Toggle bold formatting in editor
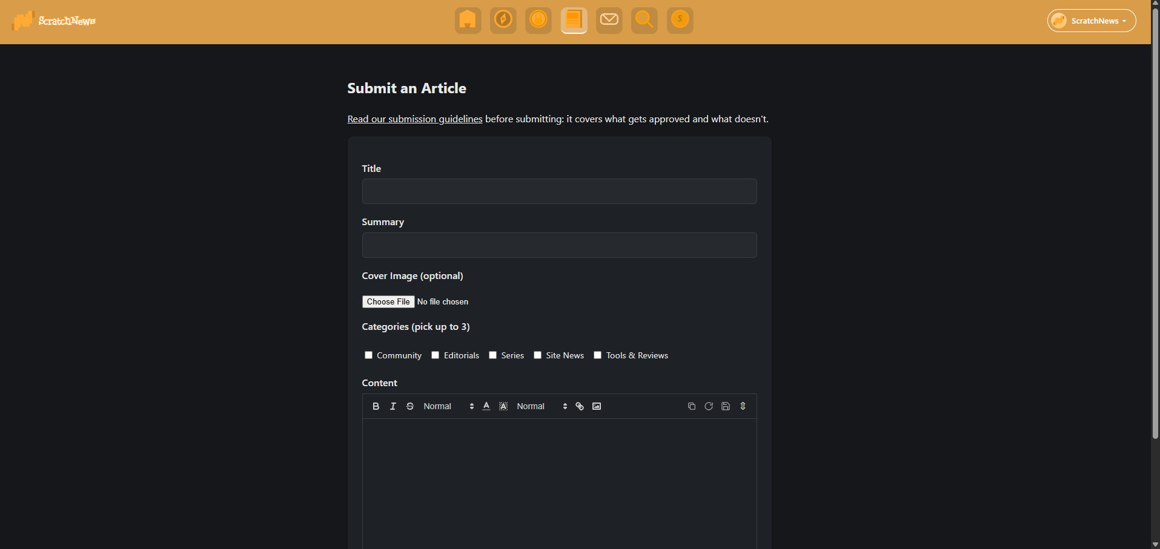This screenshot has height=549, width=1160. 376,406
